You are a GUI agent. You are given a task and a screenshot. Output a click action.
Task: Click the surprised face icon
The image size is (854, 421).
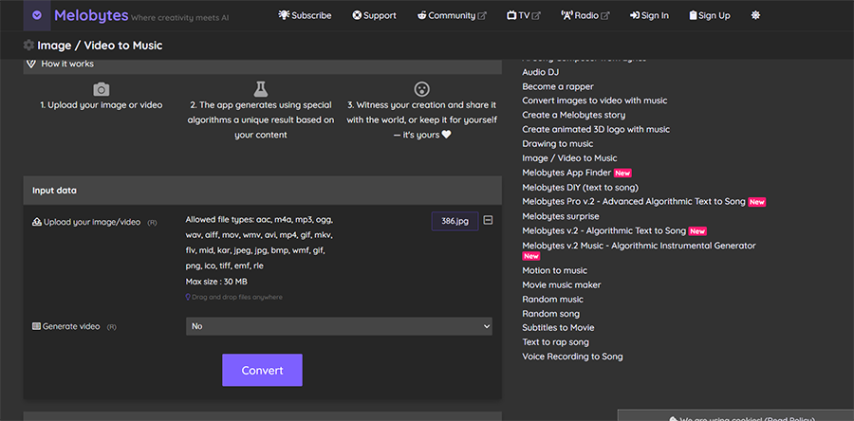tap(421, 89)
